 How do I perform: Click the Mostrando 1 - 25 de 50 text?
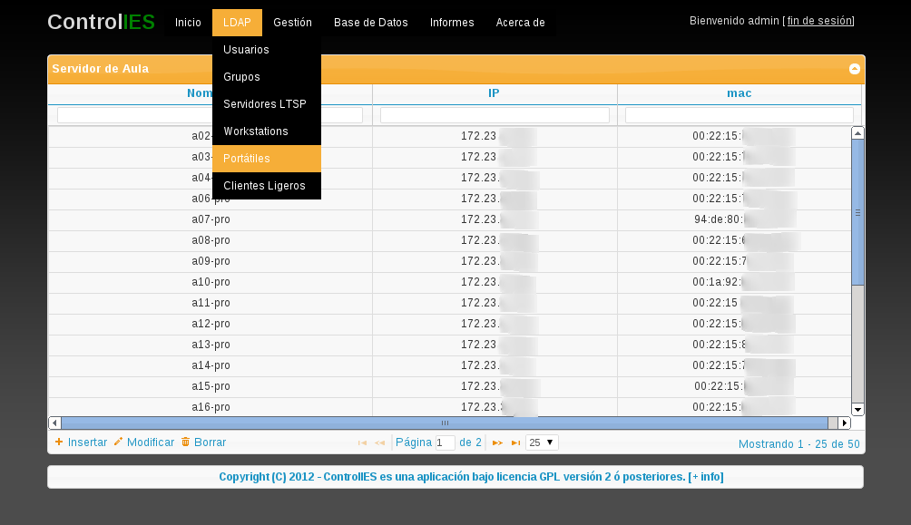coord(798,444)
